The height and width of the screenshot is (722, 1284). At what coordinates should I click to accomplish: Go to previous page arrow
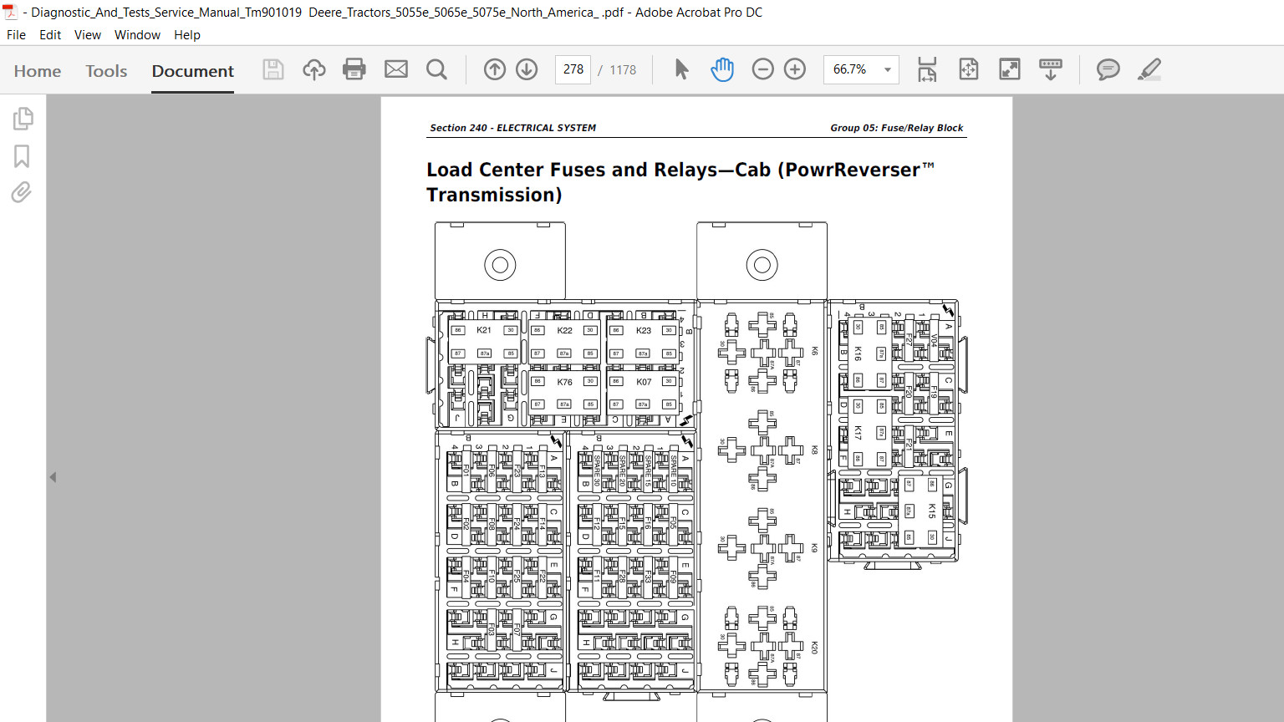495,69
